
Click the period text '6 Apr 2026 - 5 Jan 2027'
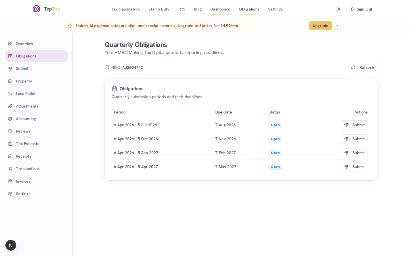[136, 153]
